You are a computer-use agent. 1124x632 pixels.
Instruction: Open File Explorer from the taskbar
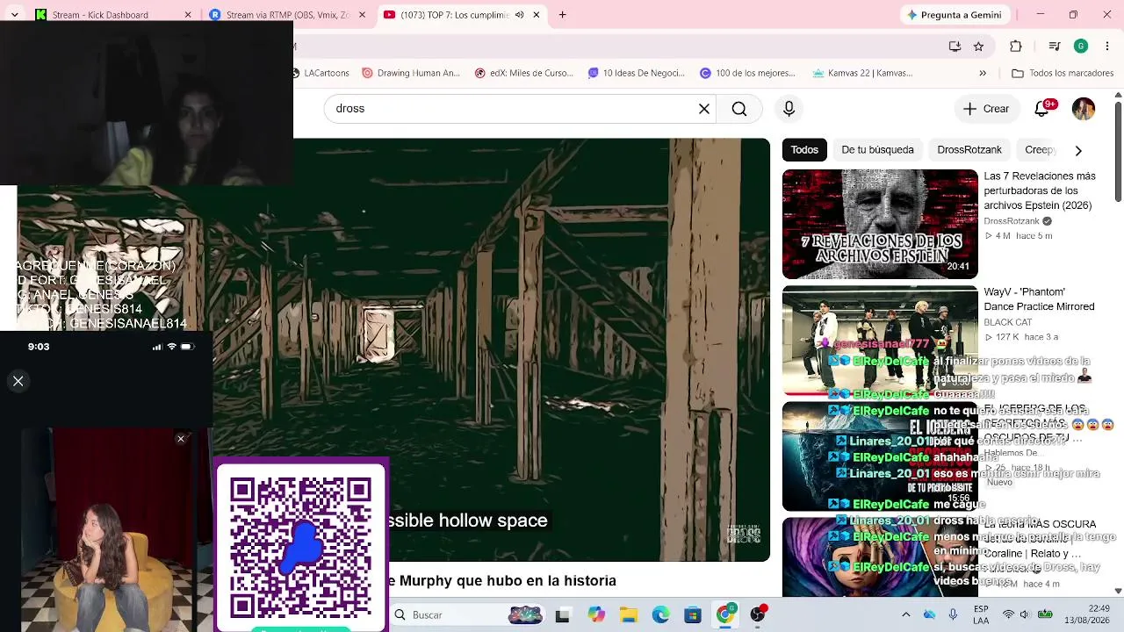click(629, 615)
